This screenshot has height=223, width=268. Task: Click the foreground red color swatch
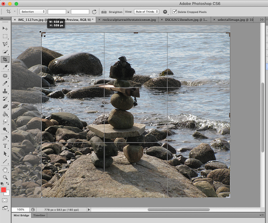(x=4, y=190)
